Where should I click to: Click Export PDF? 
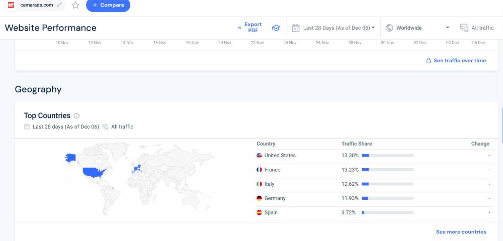(253, 28)
